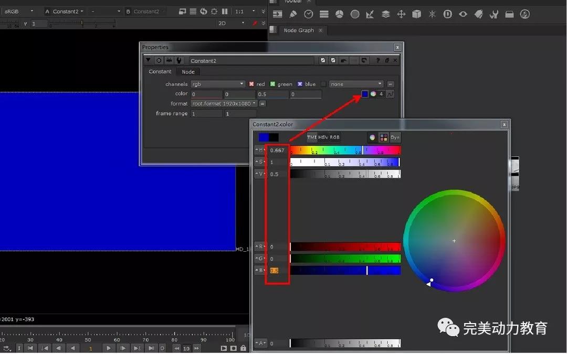567x354 pixels.
Task: Float the Constant2 properties panel
Action: [x=387, y=60]
